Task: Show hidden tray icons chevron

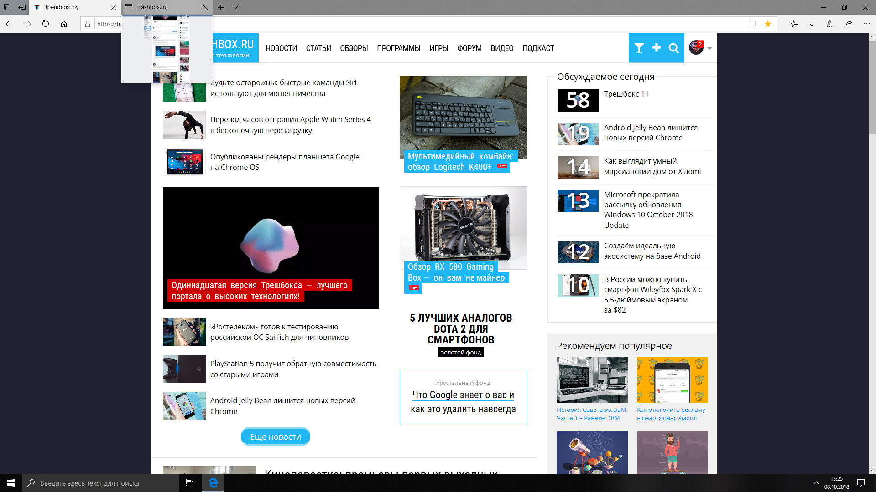Action: tap(816, 483)
